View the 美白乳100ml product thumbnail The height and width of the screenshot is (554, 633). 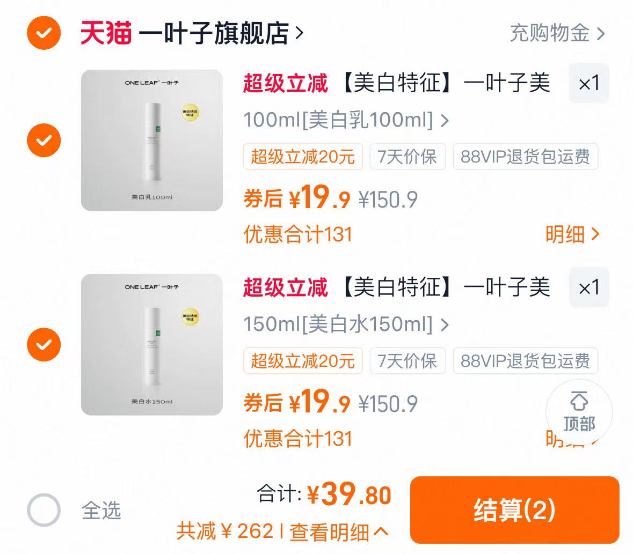point(151,139)
